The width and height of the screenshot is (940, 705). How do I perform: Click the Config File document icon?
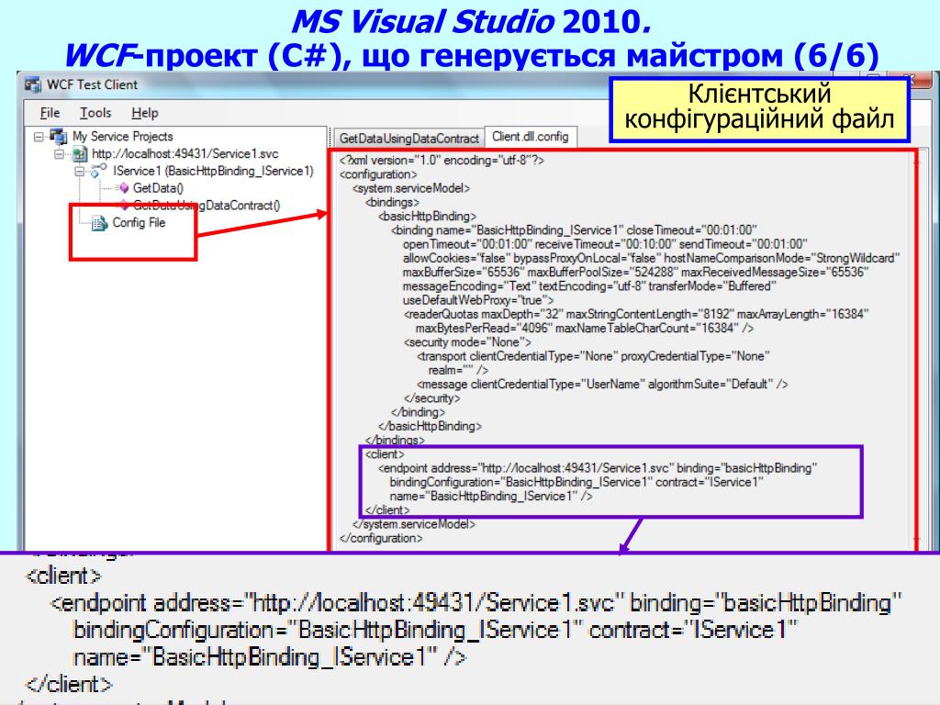[99, 224]
